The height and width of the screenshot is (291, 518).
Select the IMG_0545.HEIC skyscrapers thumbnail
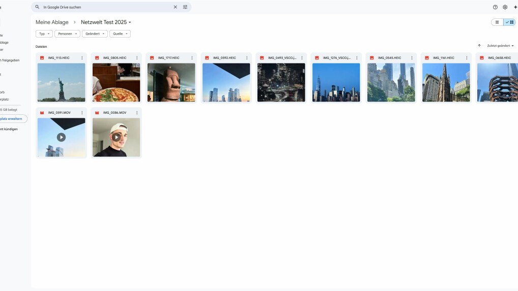(391, 82)
